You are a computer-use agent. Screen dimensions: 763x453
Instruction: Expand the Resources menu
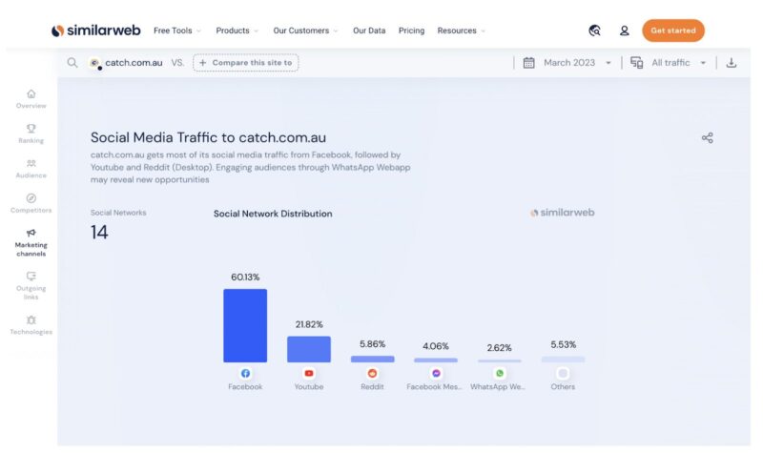[x=461, y=31]
